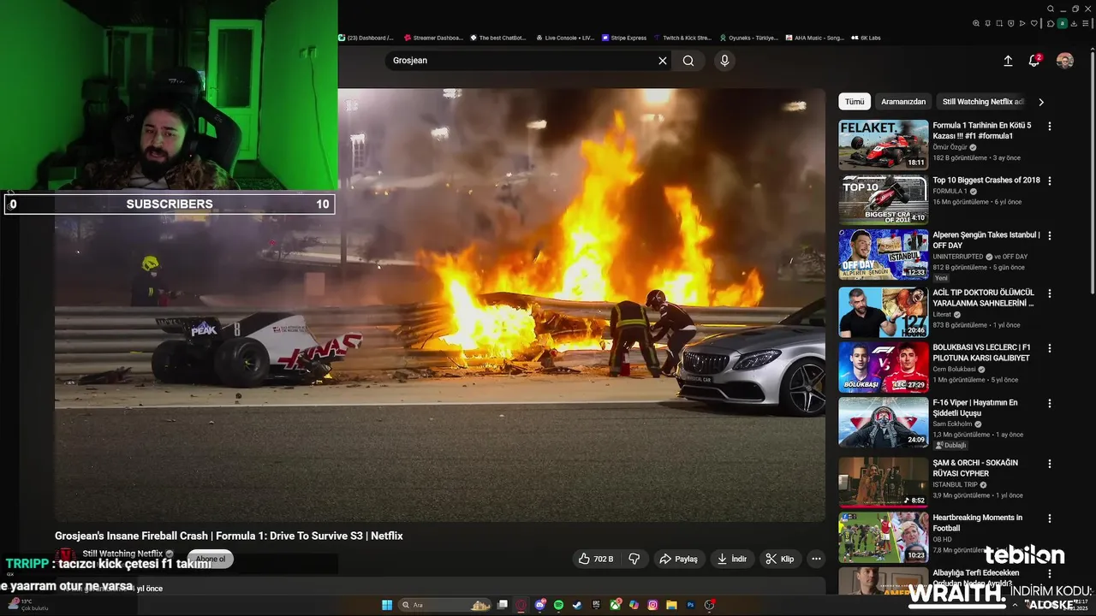The height and width of the screenshot is (616, 1096).
Task: Open Discord from the taskbar
Action: pyautogui.click(x=540, y=605)
